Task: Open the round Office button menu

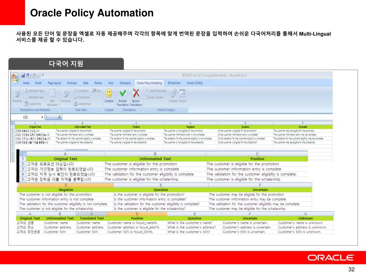Action: click(x=15, y=78)
